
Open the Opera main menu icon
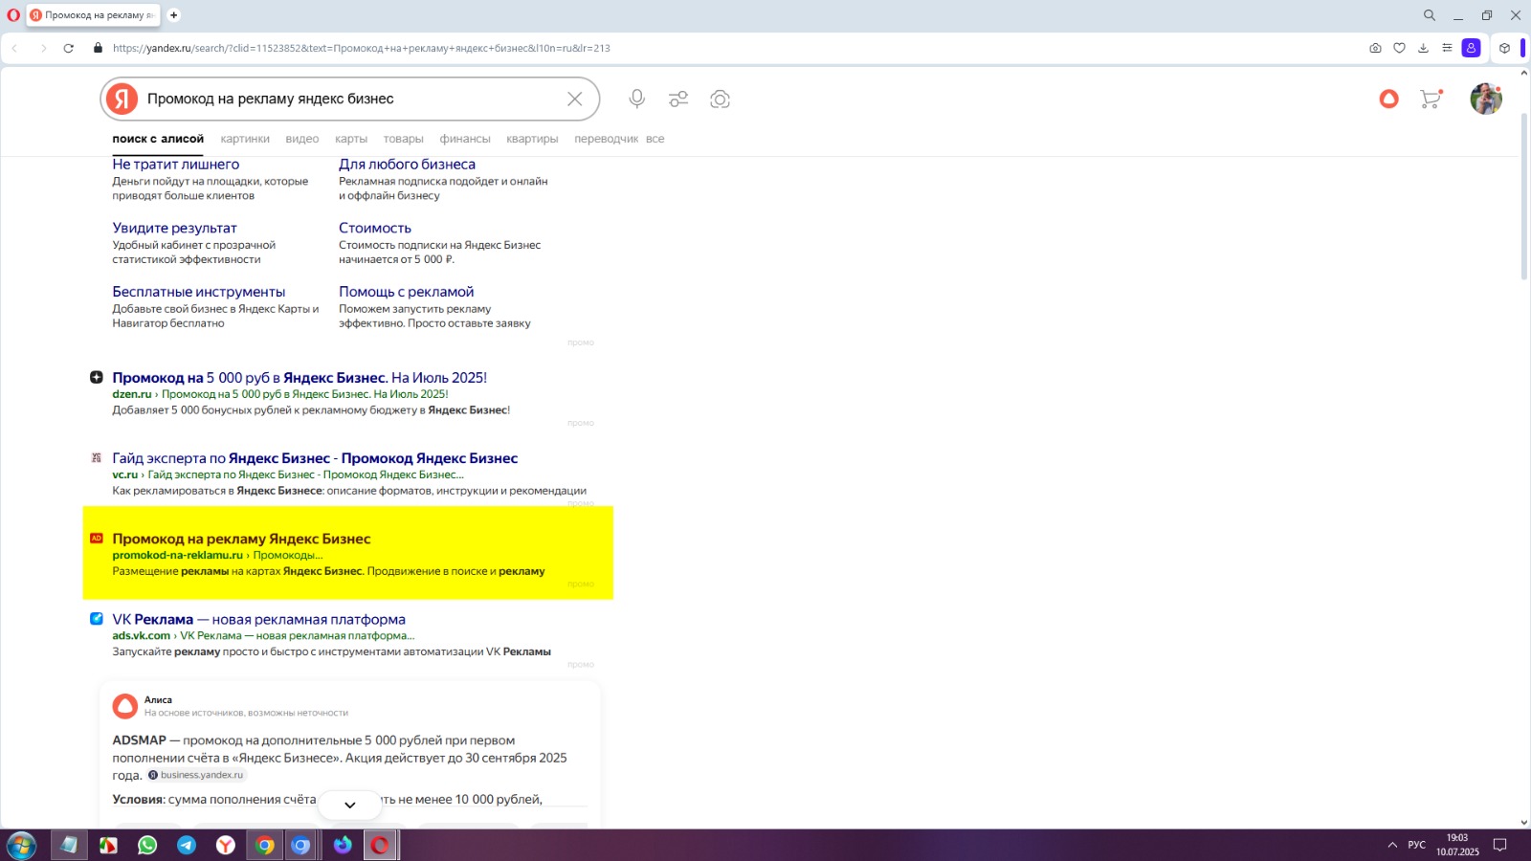point(13,15)
